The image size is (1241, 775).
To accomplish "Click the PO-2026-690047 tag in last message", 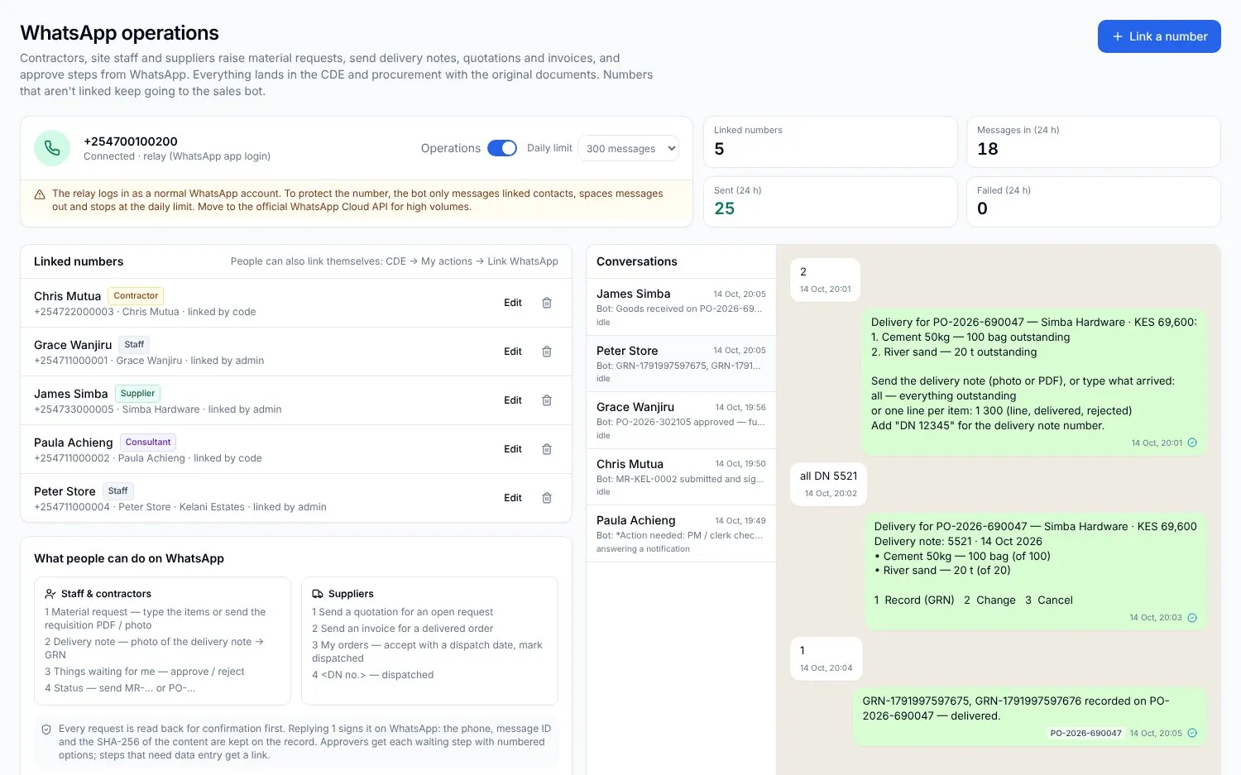I will (x=1085, y=733).
